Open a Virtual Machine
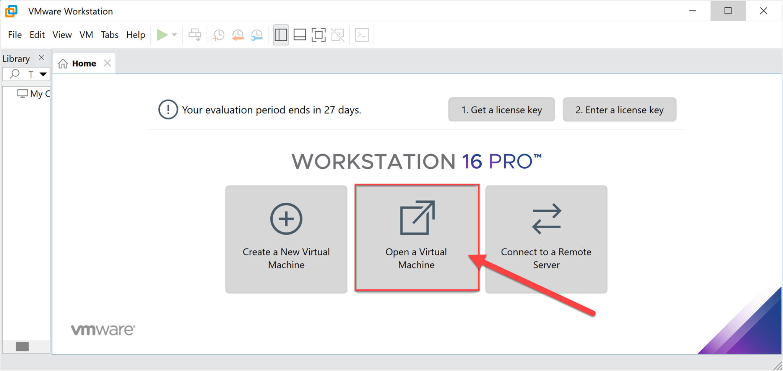Image resolution: width=783 pixels, height=371 pixels. pyautogui.click(x=416, y=239)
